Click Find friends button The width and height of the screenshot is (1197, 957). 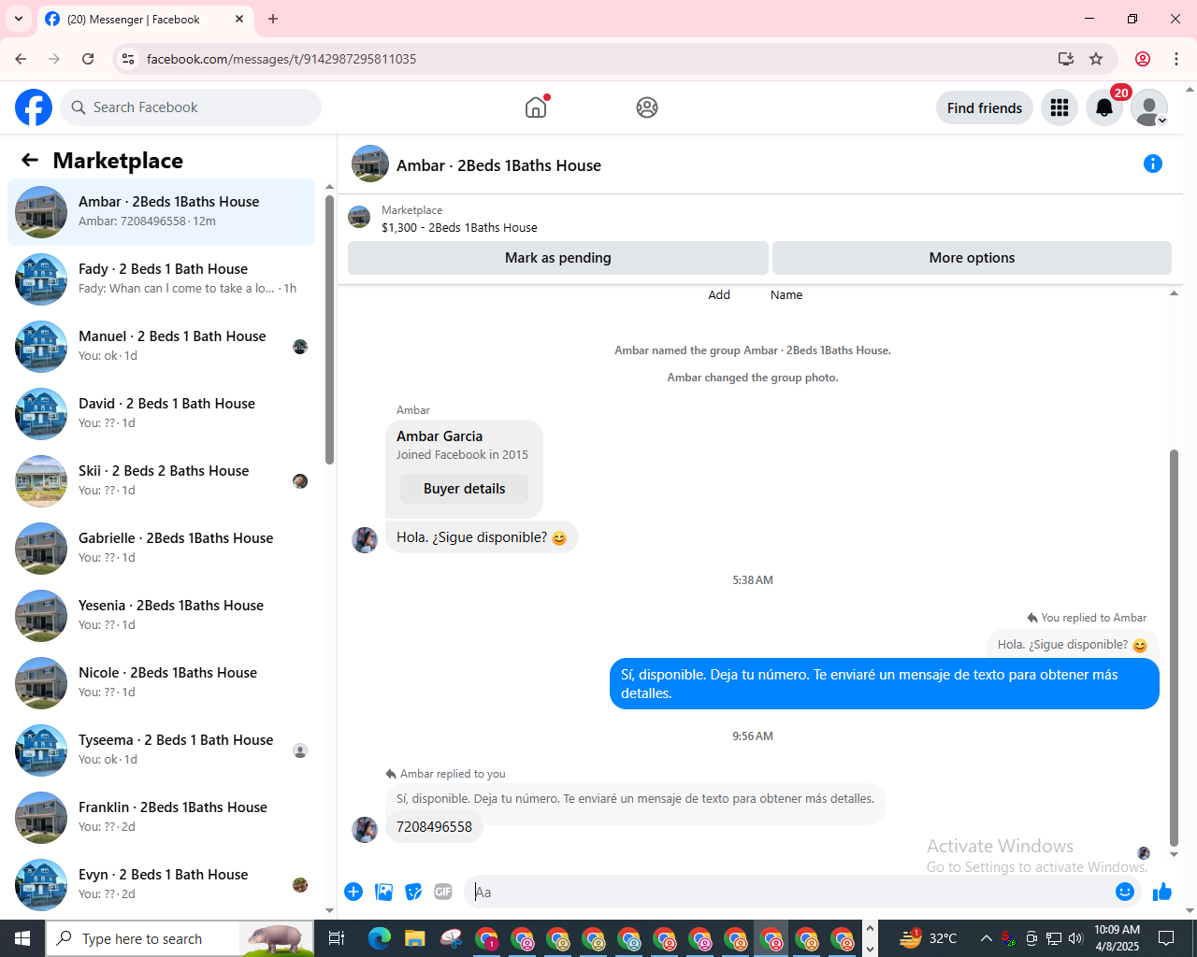pyautogui.click(x=985, y=108)
